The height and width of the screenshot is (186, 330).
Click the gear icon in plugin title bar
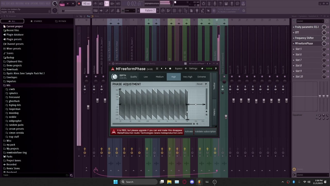(113, 64)
